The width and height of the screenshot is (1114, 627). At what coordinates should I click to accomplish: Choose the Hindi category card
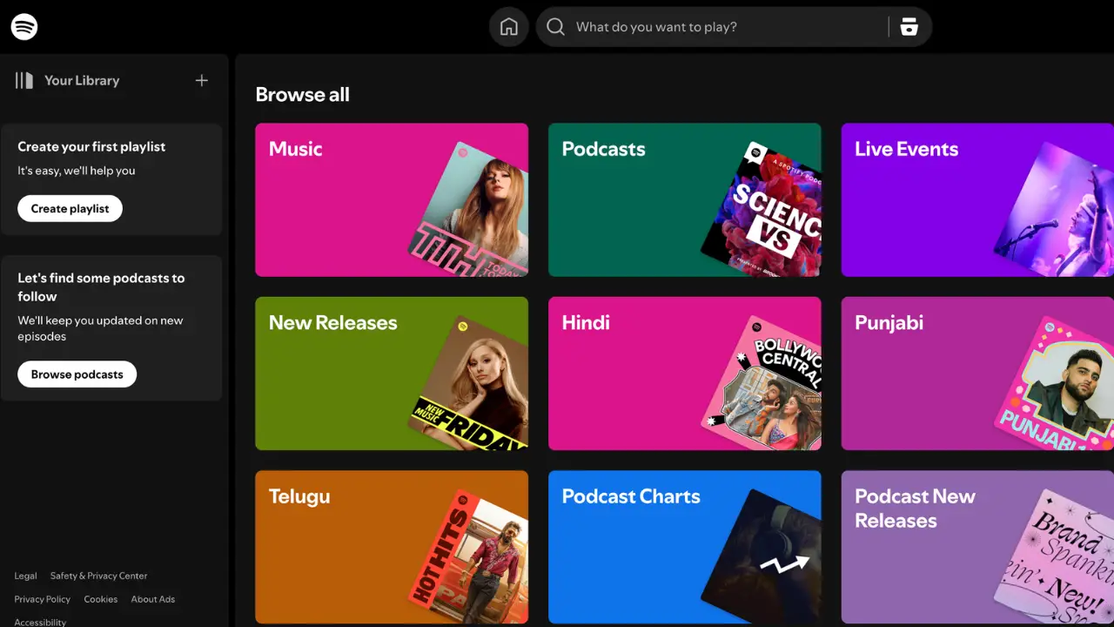684,374
